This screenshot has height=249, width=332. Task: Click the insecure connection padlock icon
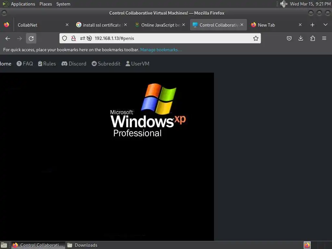coord(74,38)
